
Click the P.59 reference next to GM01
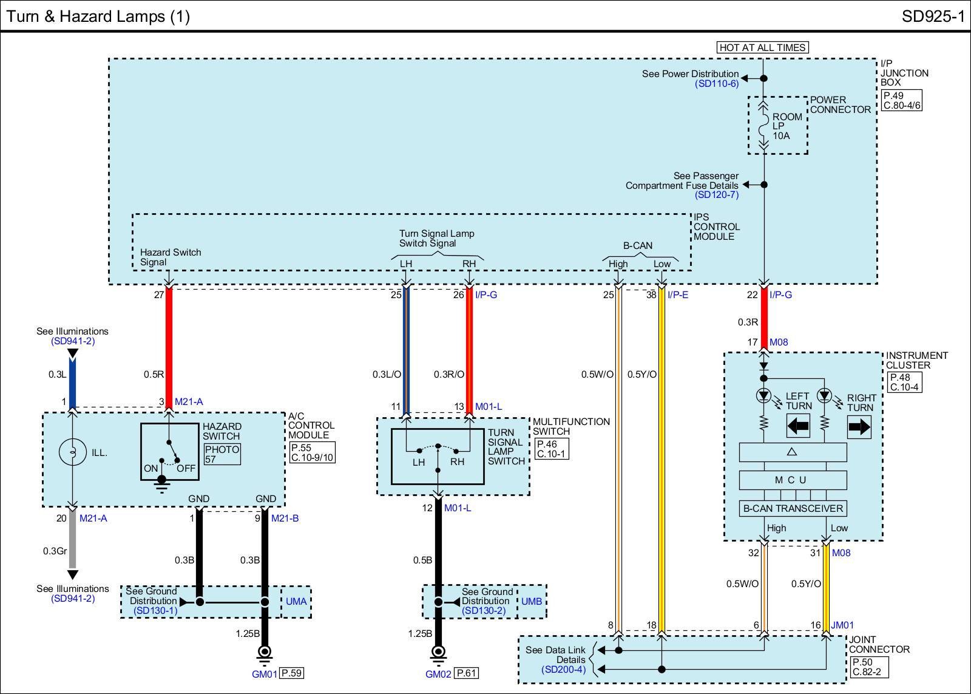(x=292, y=673)
